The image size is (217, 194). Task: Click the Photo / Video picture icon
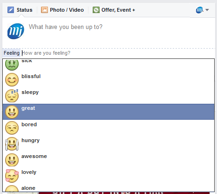(44, 10)
